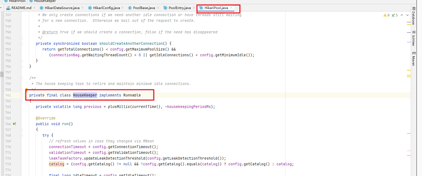This screenshot has width=422, height=176.
Task: Click the overriding method gutter icon line 766
Action: pyautogui.click(x=14, y=124)
